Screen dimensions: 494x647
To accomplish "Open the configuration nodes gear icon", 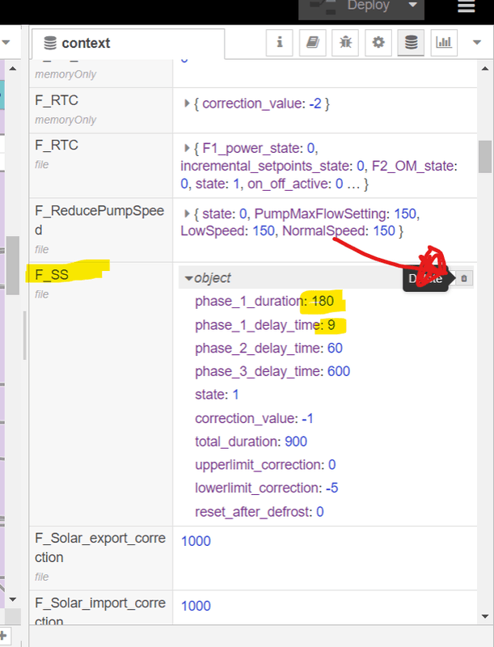I will [x=378, y=43].
